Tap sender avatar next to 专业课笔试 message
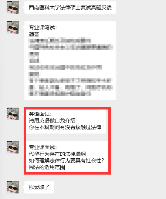The image size is (166, 199). pos(13,27)
